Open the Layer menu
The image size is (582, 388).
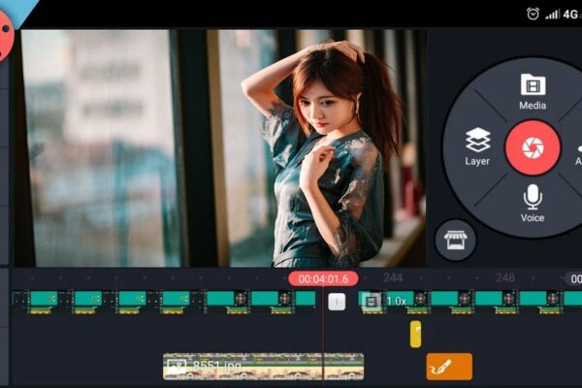click(477, 146)
